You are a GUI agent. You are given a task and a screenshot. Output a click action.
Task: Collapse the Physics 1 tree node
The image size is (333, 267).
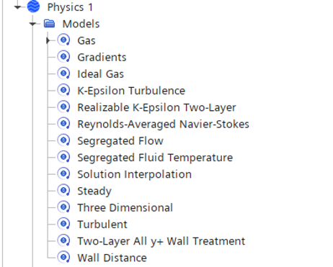17,7
